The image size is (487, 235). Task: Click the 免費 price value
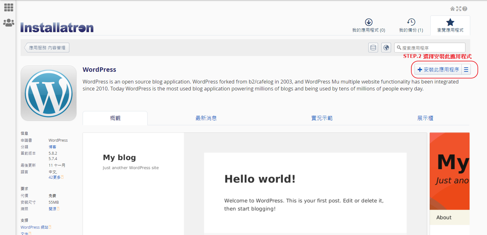pos(53,195)
